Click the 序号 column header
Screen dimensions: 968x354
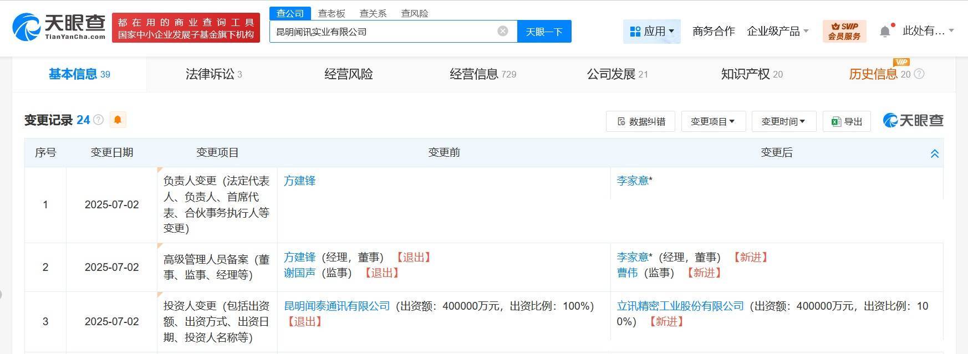[x=45, y=152]
